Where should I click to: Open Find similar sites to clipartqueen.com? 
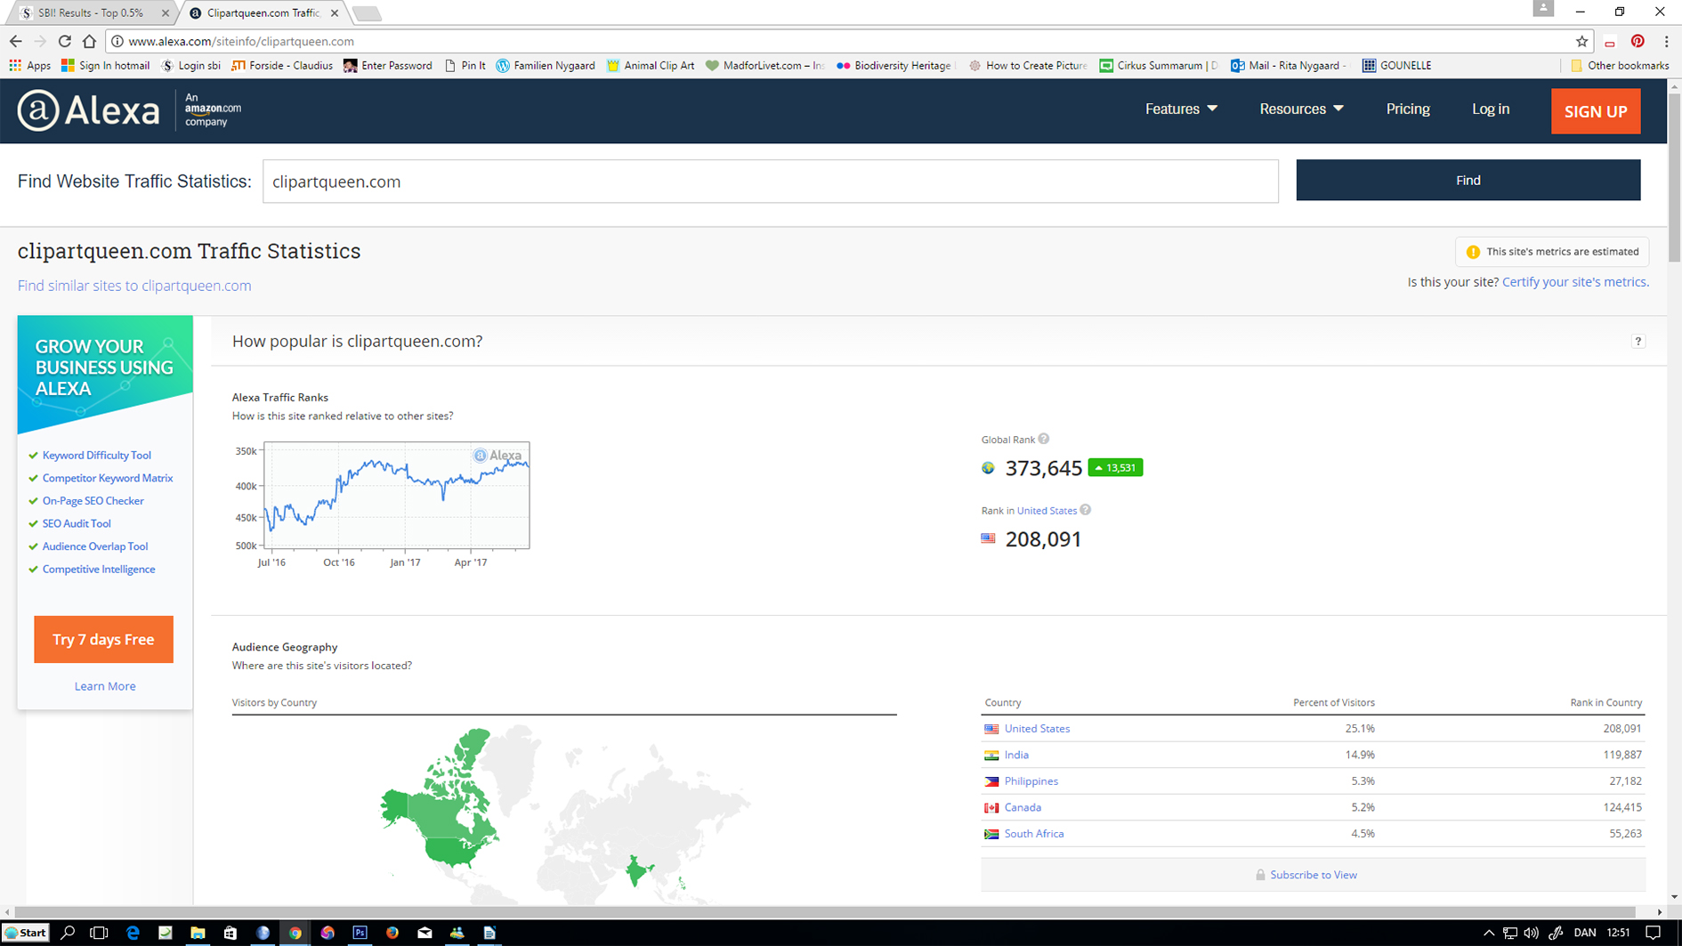pyautogui.click(x=134, y=286)
